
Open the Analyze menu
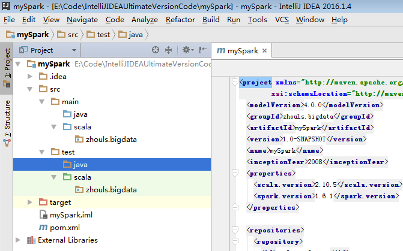click(145, 20)
